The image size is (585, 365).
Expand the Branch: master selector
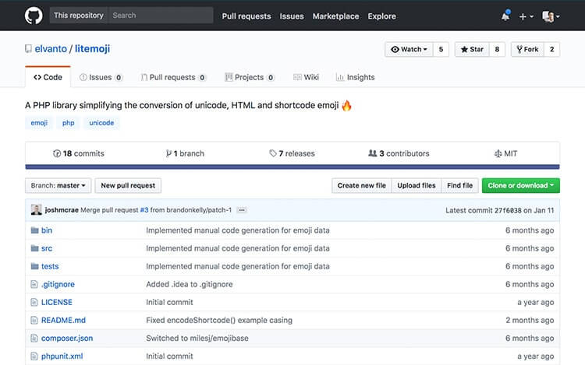59,185
